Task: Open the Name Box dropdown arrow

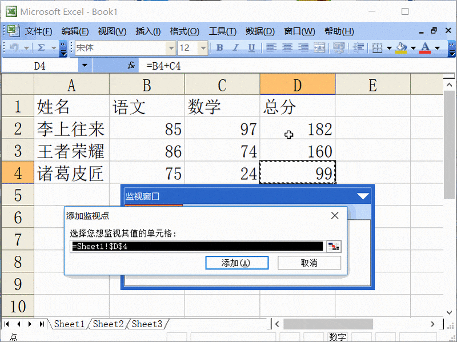Action: [x=83, y=66]
